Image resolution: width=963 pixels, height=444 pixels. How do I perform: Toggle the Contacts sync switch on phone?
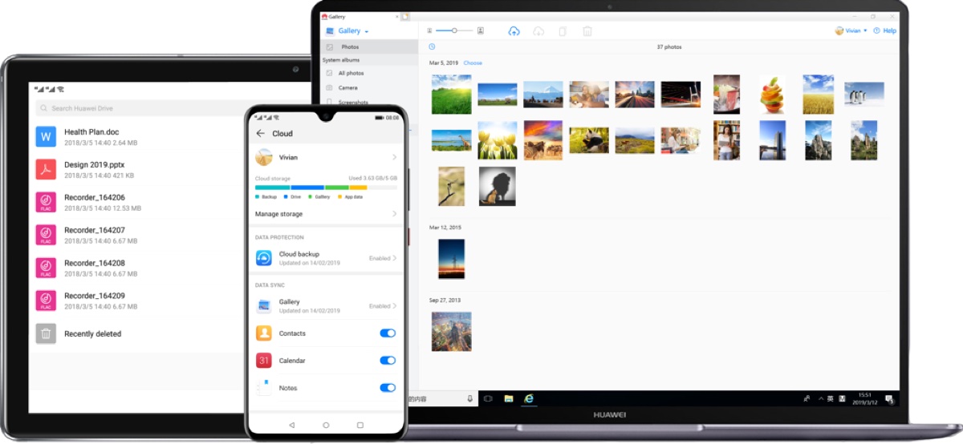(x=388, y=333)
